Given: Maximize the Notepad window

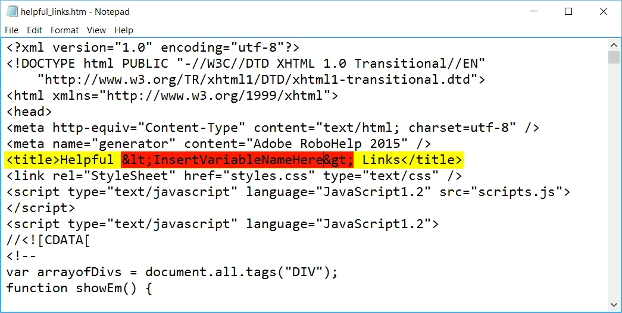Looking at the screenshot, I should (568, 11).
